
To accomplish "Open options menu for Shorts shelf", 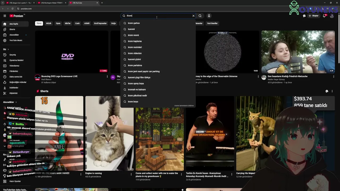I will click(332, 91).
